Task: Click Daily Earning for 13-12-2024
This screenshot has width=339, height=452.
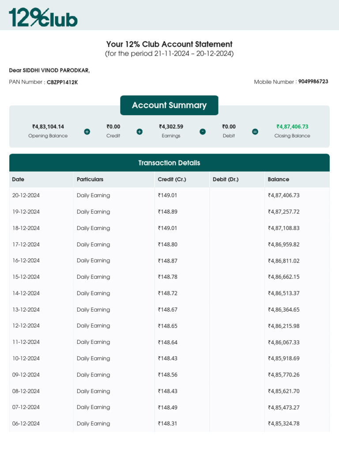Action: point(94,309)
